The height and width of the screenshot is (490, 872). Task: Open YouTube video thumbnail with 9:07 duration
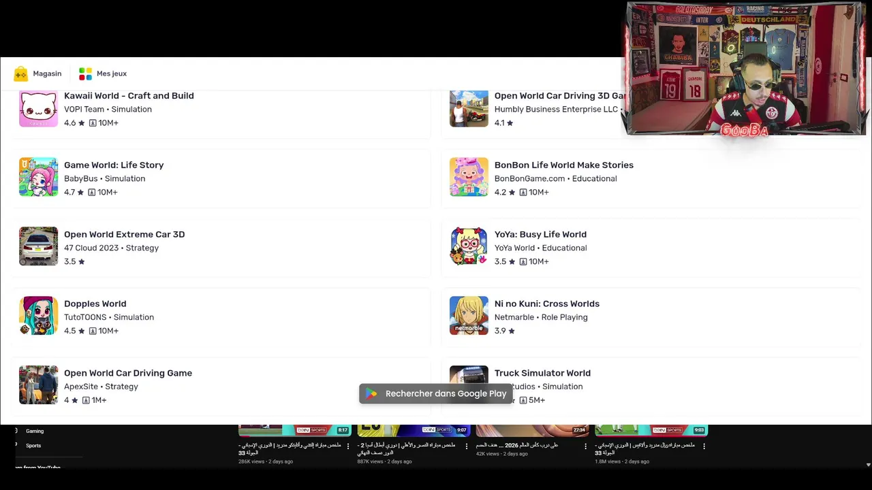click(x=414, y=430)
